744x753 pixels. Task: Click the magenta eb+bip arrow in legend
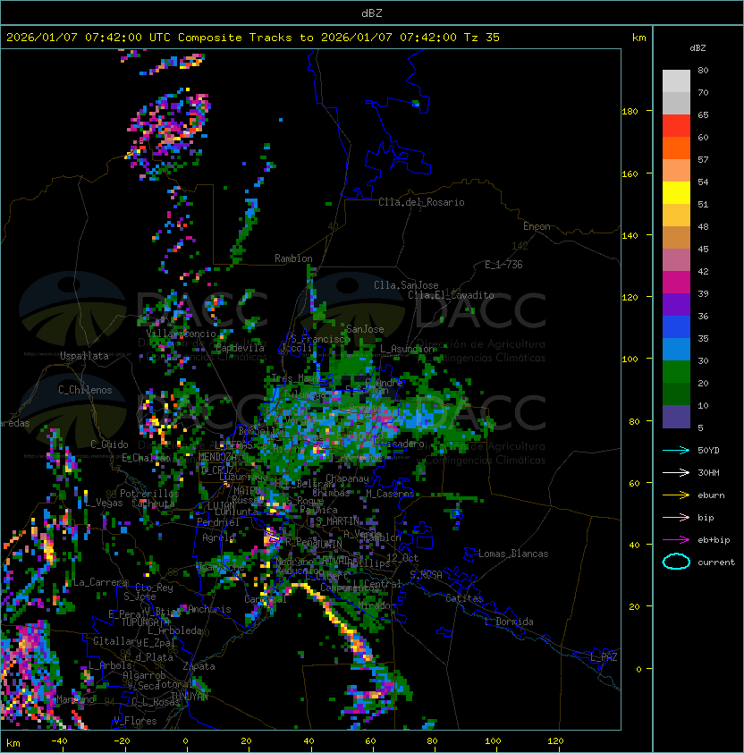(676, 540)
